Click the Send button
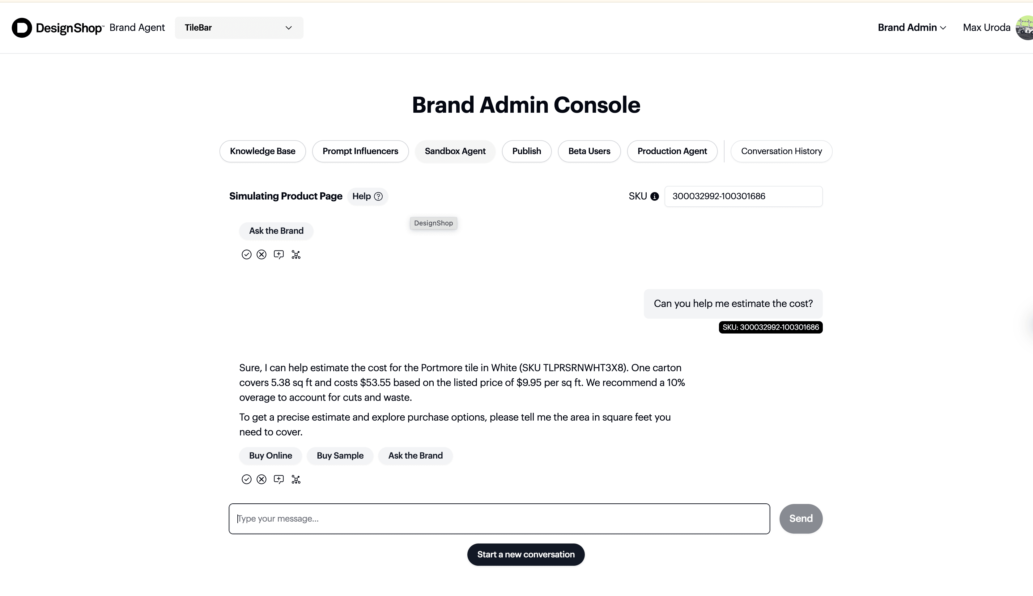Viewport: 1033px width, 596px height. [x=800, y=518]
